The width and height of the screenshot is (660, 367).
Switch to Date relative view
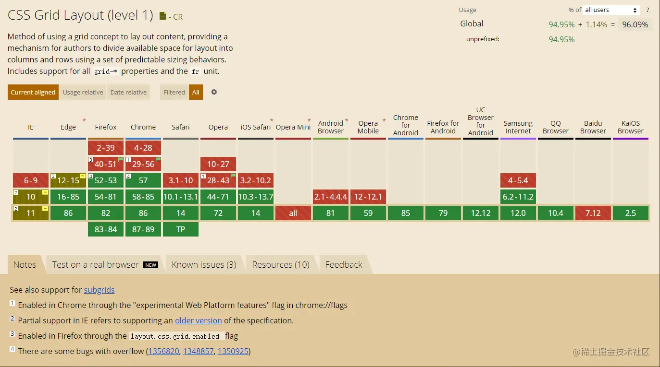coord(128,92)
